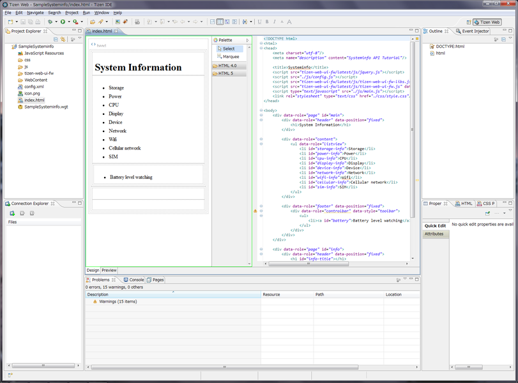
Task: Open the Run dropdown arrow
Action: point(69,22)
